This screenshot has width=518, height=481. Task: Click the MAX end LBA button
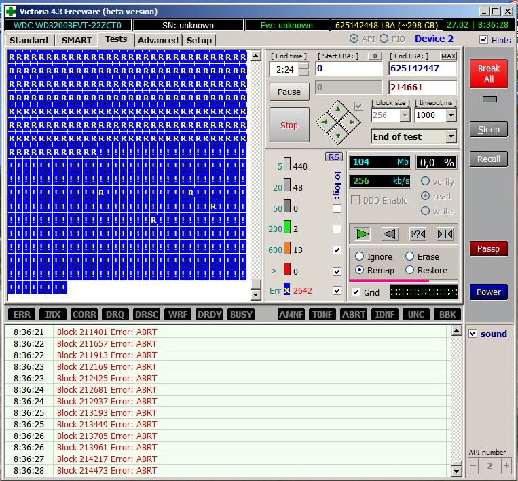pyautogui.click(x=448, y=56)
